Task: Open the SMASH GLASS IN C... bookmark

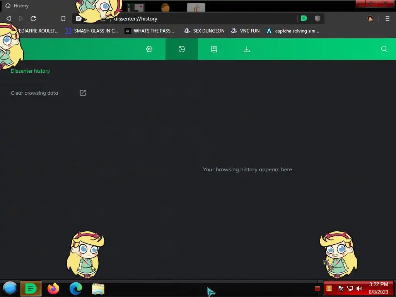Action: pyautogui.click(x=92, y=31)
